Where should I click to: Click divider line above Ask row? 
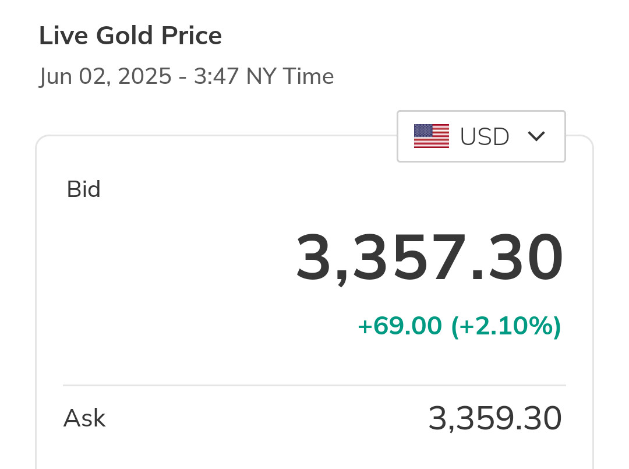(314, 385)
